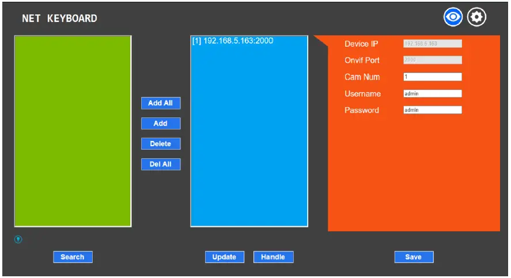511x278 pixels.
Task: Start a device Search
Action: pos(73,257)
